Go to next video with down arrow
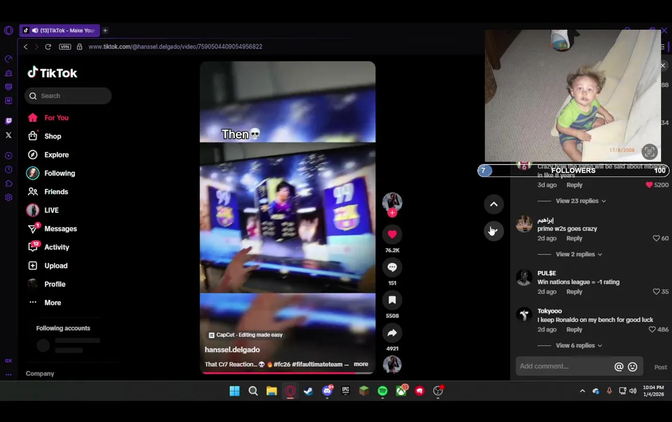672x422 pixels. [494, 231]
